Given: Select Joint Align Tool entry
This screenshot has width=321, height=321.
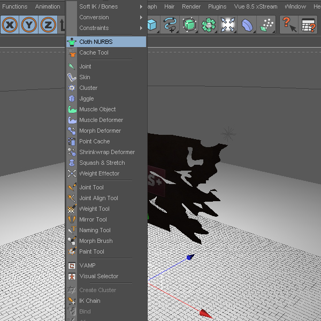Looking at the screenshot, I should 106,198.
